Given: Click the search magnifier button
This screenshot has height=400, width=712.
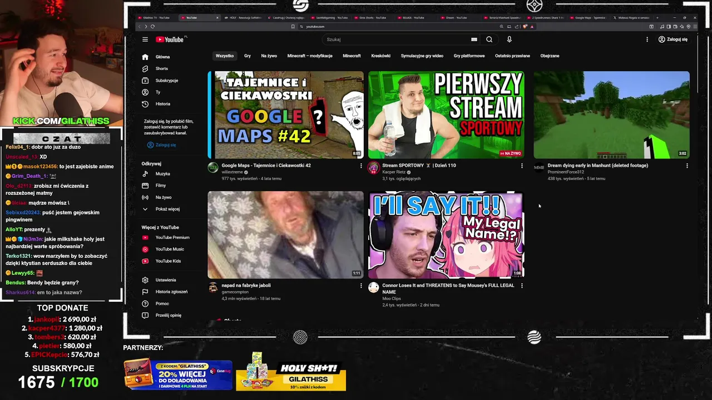Looking at the screenshot, I should pos(489,39).
